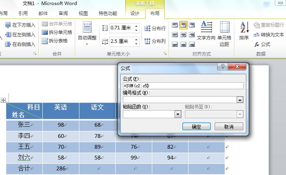Click the column width field 2.5 厘米
Screen dimensions: 286x175
coord(121,41)
